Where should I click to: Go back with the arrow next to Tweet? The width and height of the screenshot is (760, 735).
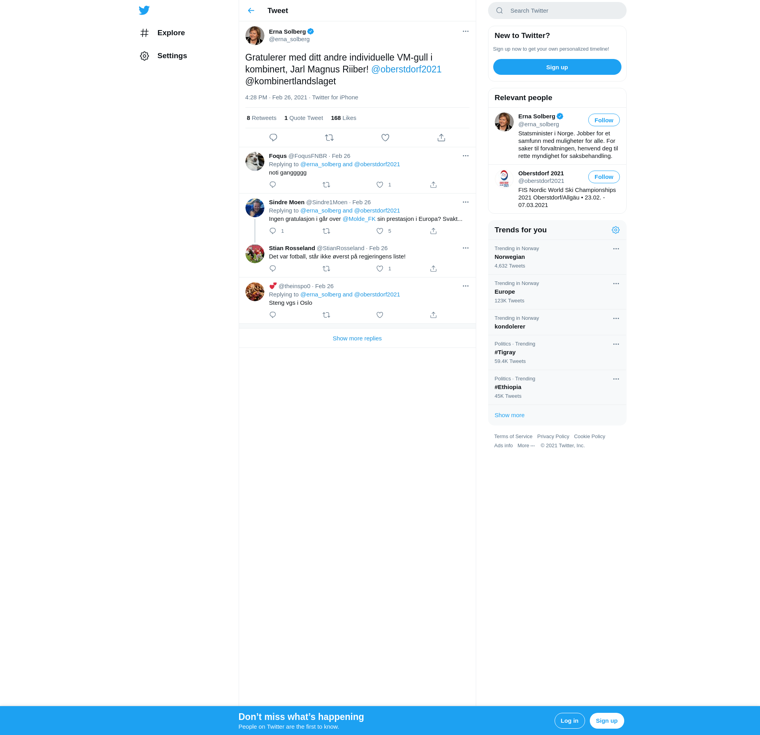(251, 11)
